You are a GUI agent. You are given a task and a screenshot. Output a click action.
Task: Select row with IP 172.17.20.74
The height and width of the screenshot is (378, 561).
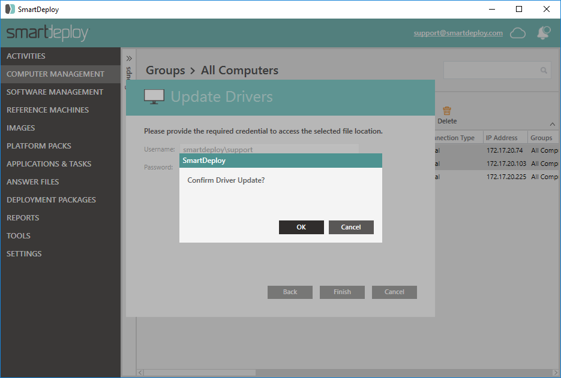497,150
